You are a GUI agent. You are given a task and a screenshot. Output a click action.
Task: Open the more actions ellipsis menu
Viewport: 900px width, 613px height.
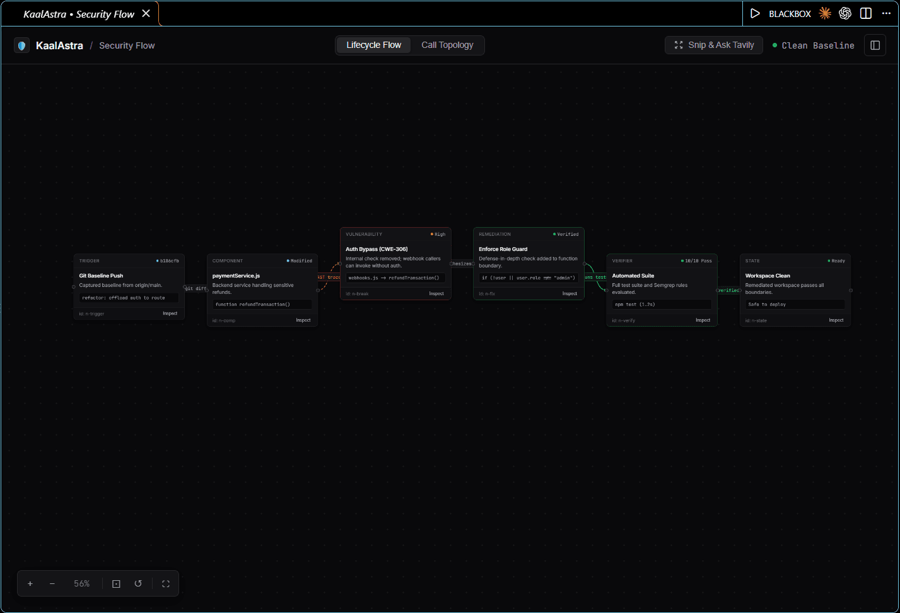(x=886, y=13)
